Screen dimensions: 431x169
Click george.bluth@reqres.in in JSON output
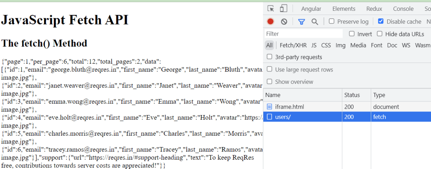[x=84, y=70]
